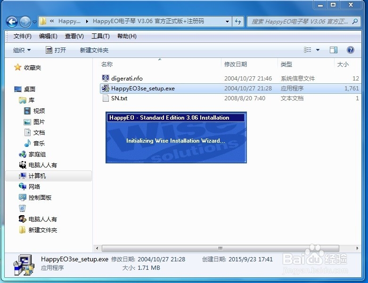Click the 网络 globe icon
Viewport: 368px width, 283px height.
point(23,186)
